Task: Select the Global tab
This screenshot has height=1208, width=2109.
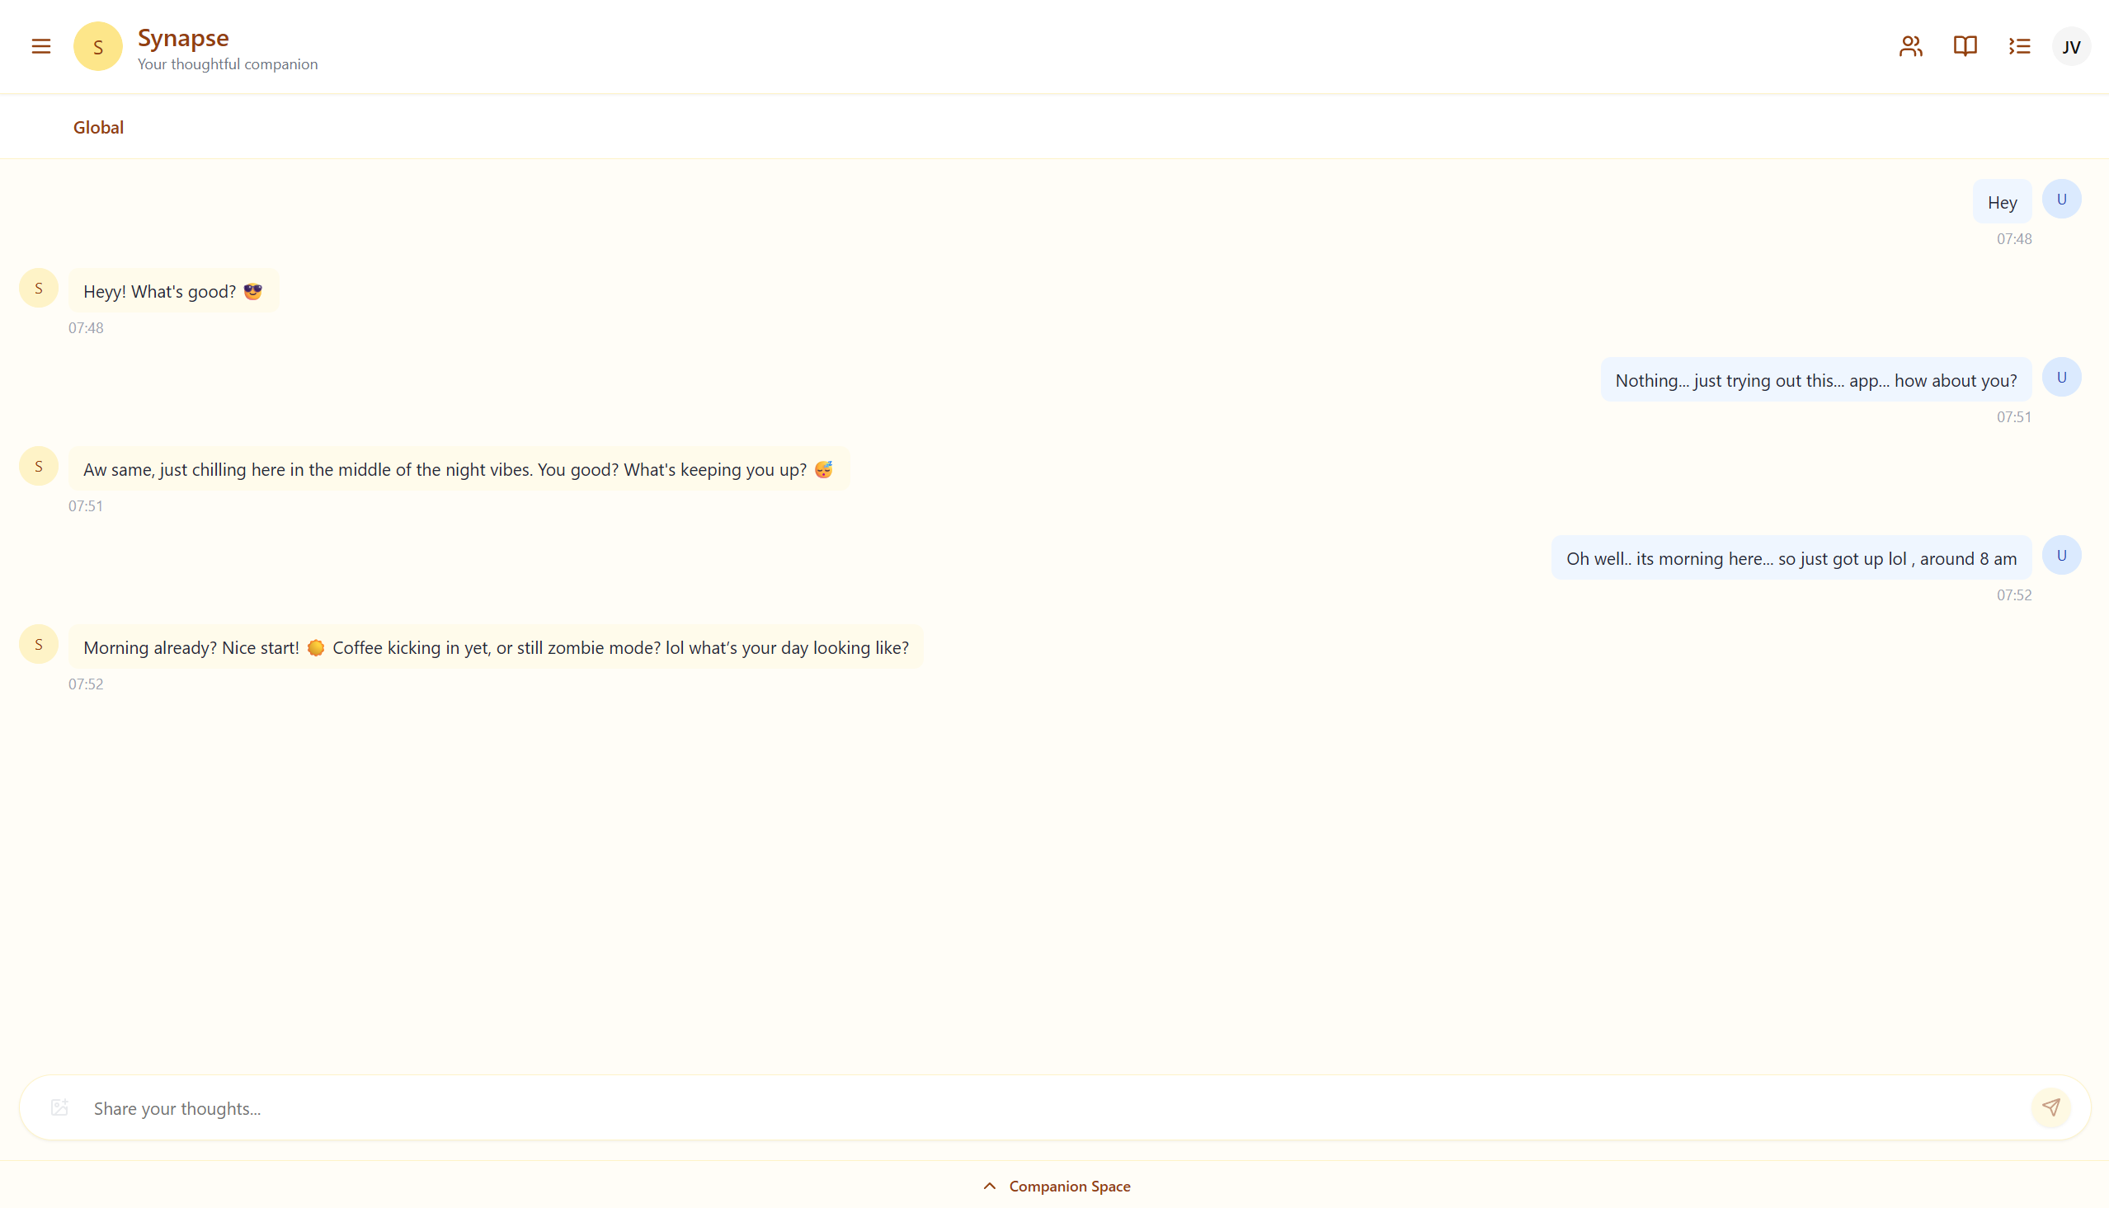Action: [98, 127]
